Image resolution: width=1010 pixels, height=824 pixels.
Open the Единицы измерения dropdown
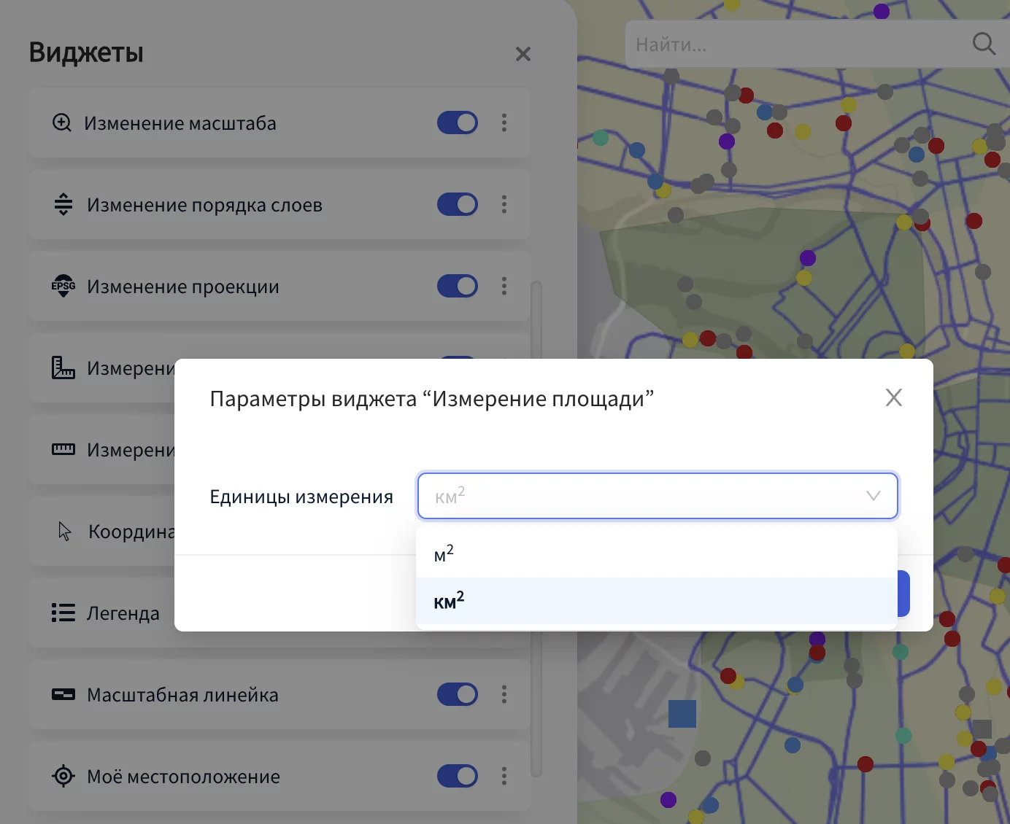pyautogui.click(x=657, y=496)
